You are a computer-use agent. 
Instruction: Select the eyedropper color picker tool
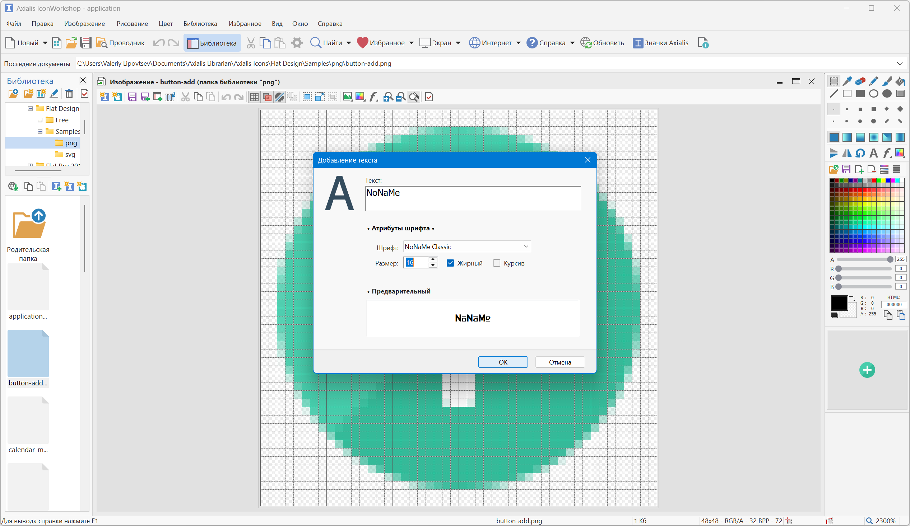click(847, 81)
